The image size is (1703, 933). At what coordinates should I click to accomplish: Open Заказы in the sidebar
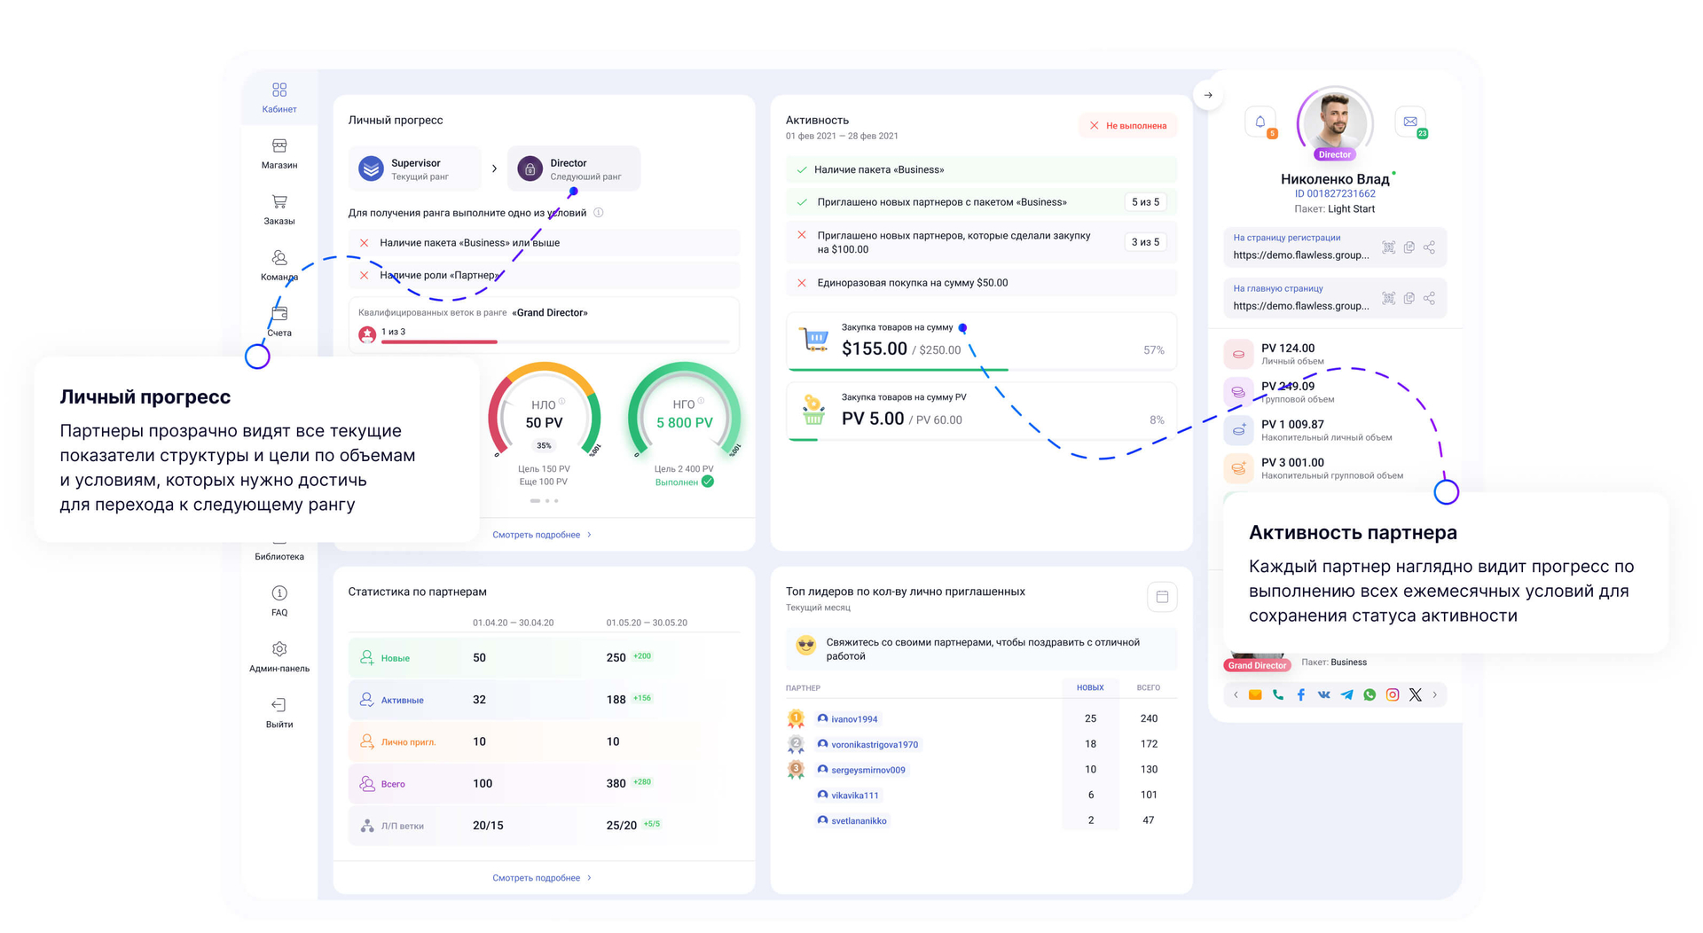pos(279,209)
